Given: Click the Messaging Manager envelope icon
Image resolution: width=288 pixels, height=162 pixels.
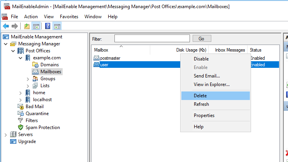Looking at the screenshot, I should pos(13,44).
